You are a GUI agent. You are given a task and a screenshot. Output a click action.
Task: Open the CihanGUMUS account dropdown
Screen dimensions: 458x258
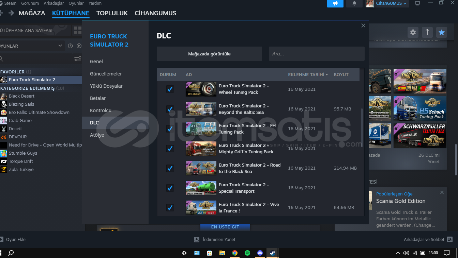point(391,3)
